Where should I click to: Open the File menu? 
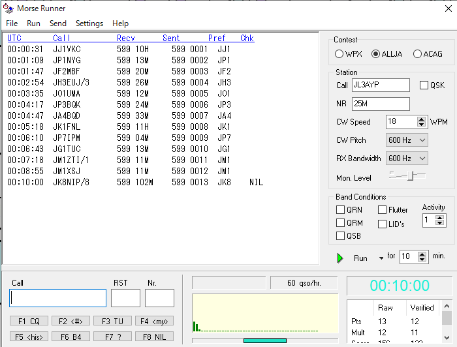pos(12,23)
